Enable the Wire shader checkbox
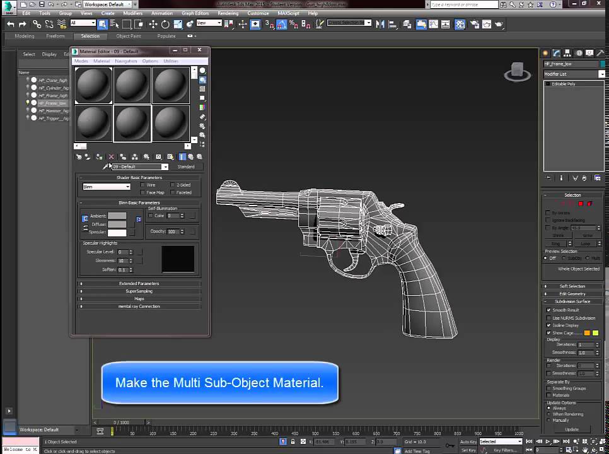The image size is (609, 454). click(142, 185)
